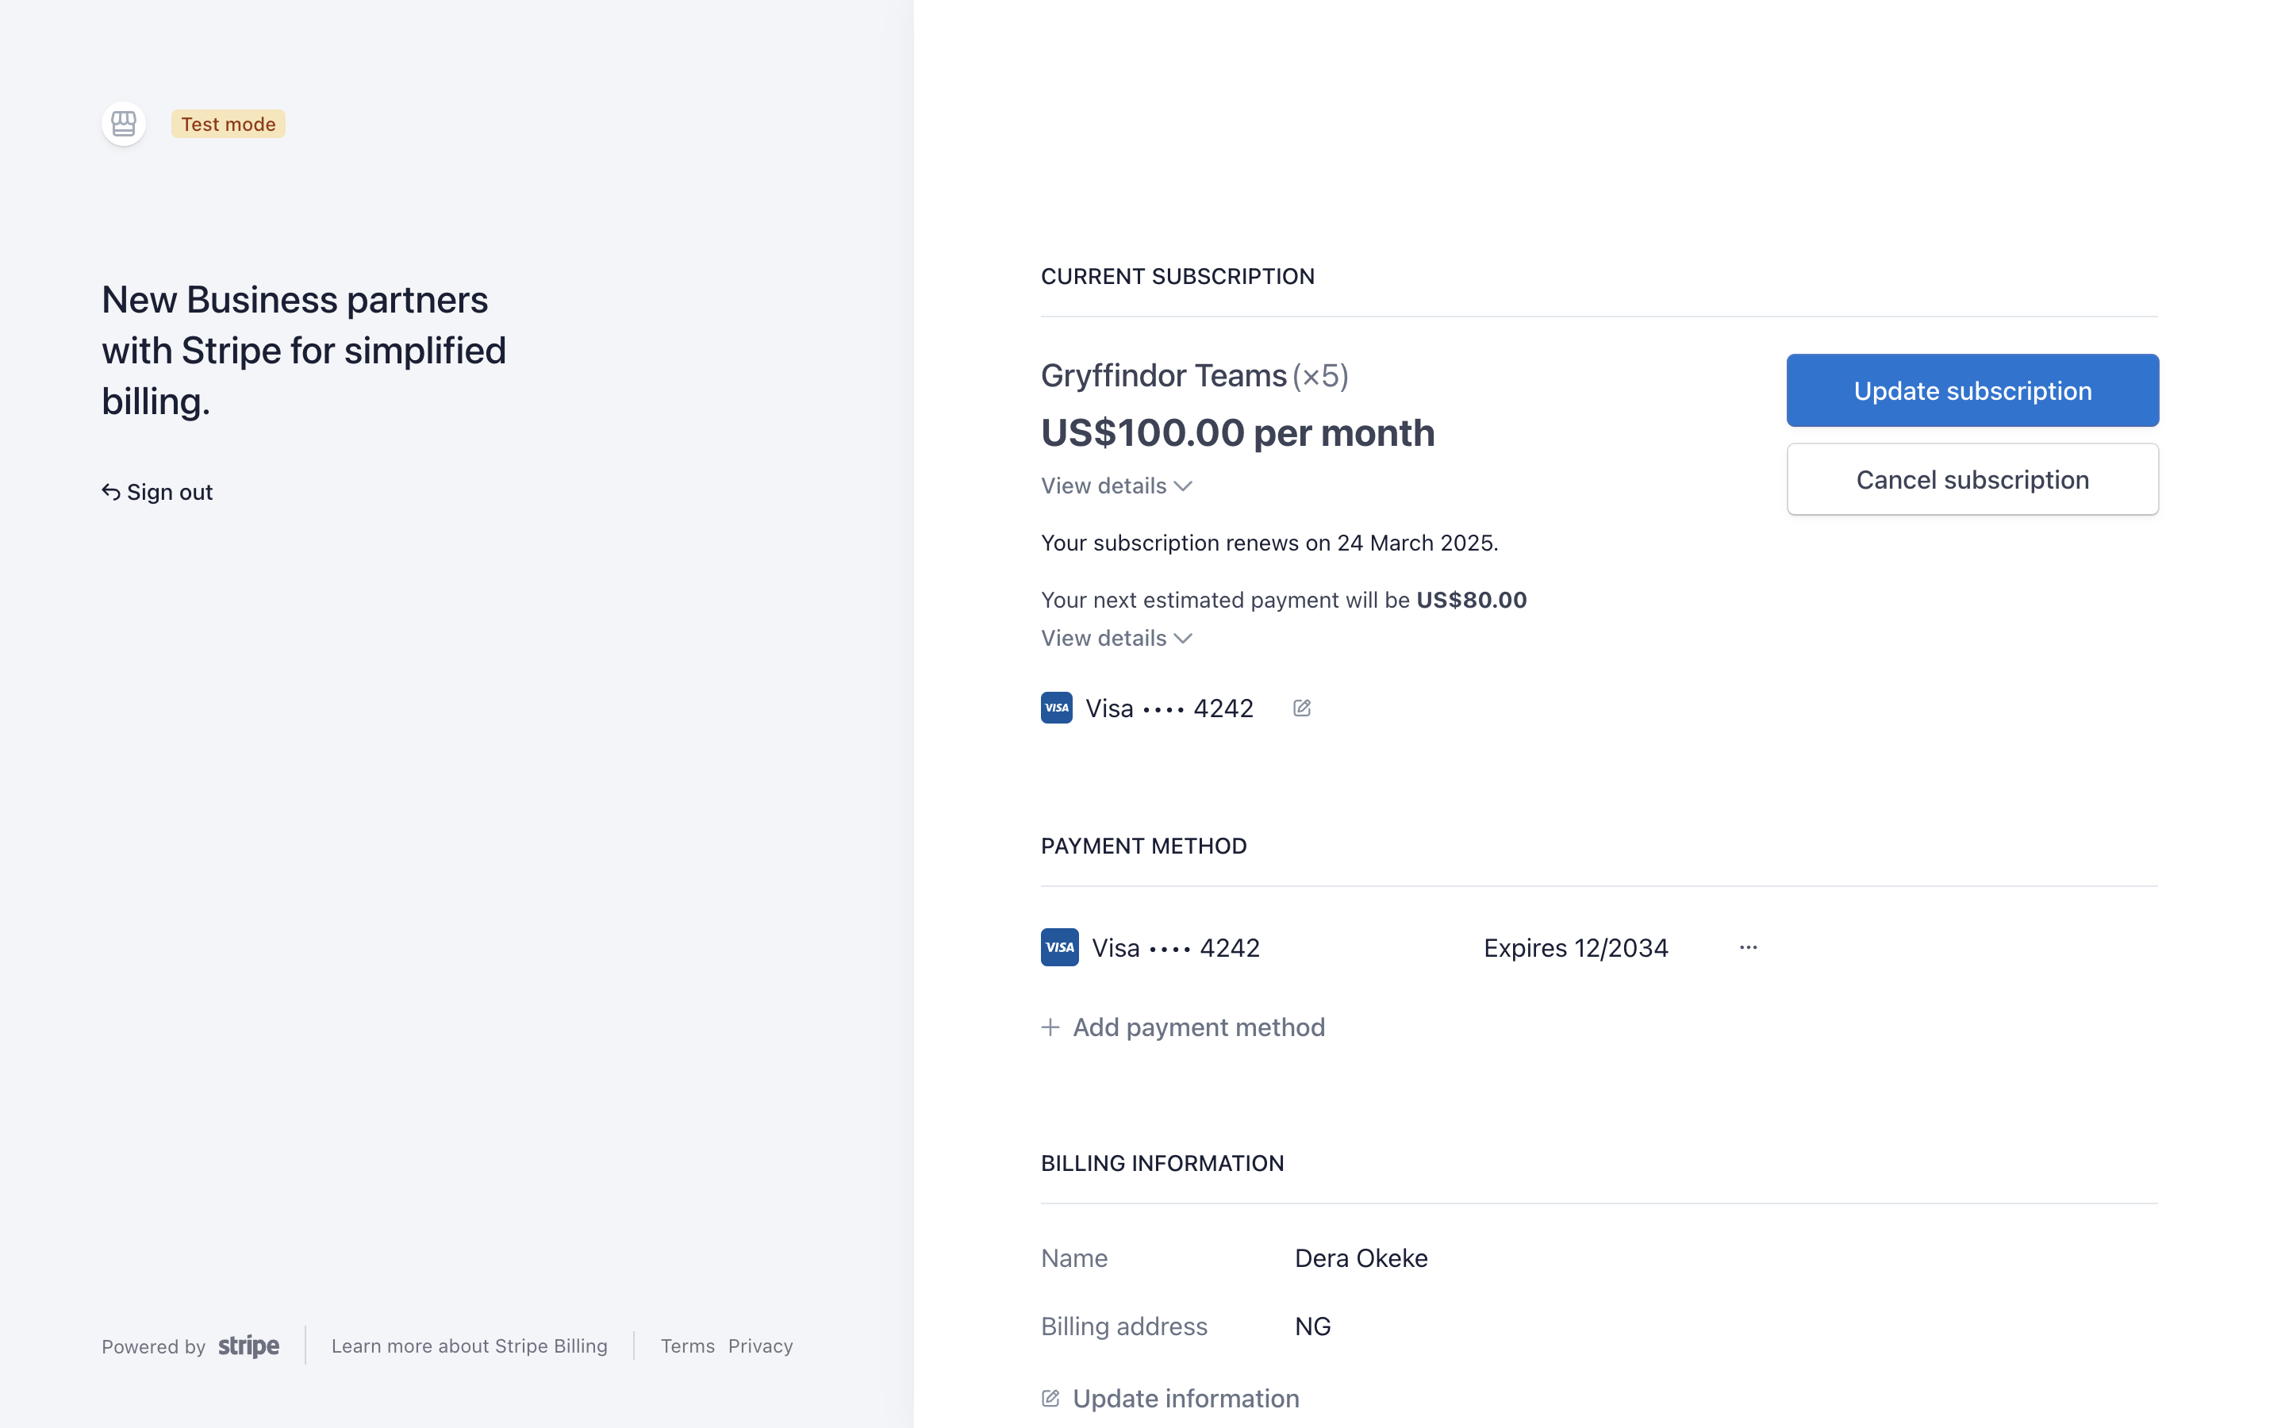The width and height of the screenshot is (2285, 1428).
Task: Click the plus icon next to Add payment method
Action: pyautogui.click(x=1050, y=1027)
